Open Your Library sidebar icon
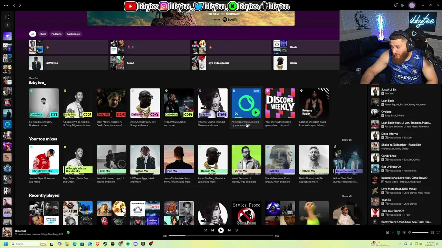442x248 pixels. tap(7, 17)
